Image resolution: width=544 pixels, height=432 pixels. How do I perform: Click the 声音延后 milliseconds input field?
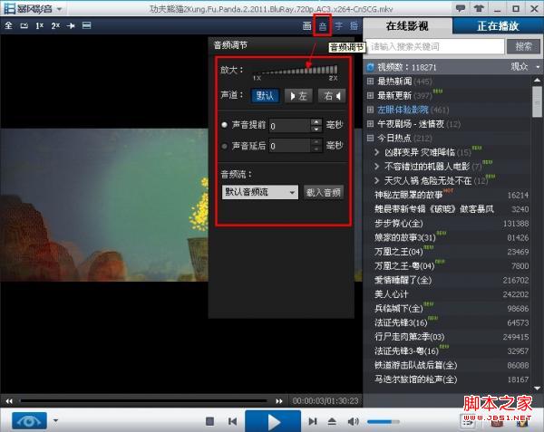tap(289, 146)
